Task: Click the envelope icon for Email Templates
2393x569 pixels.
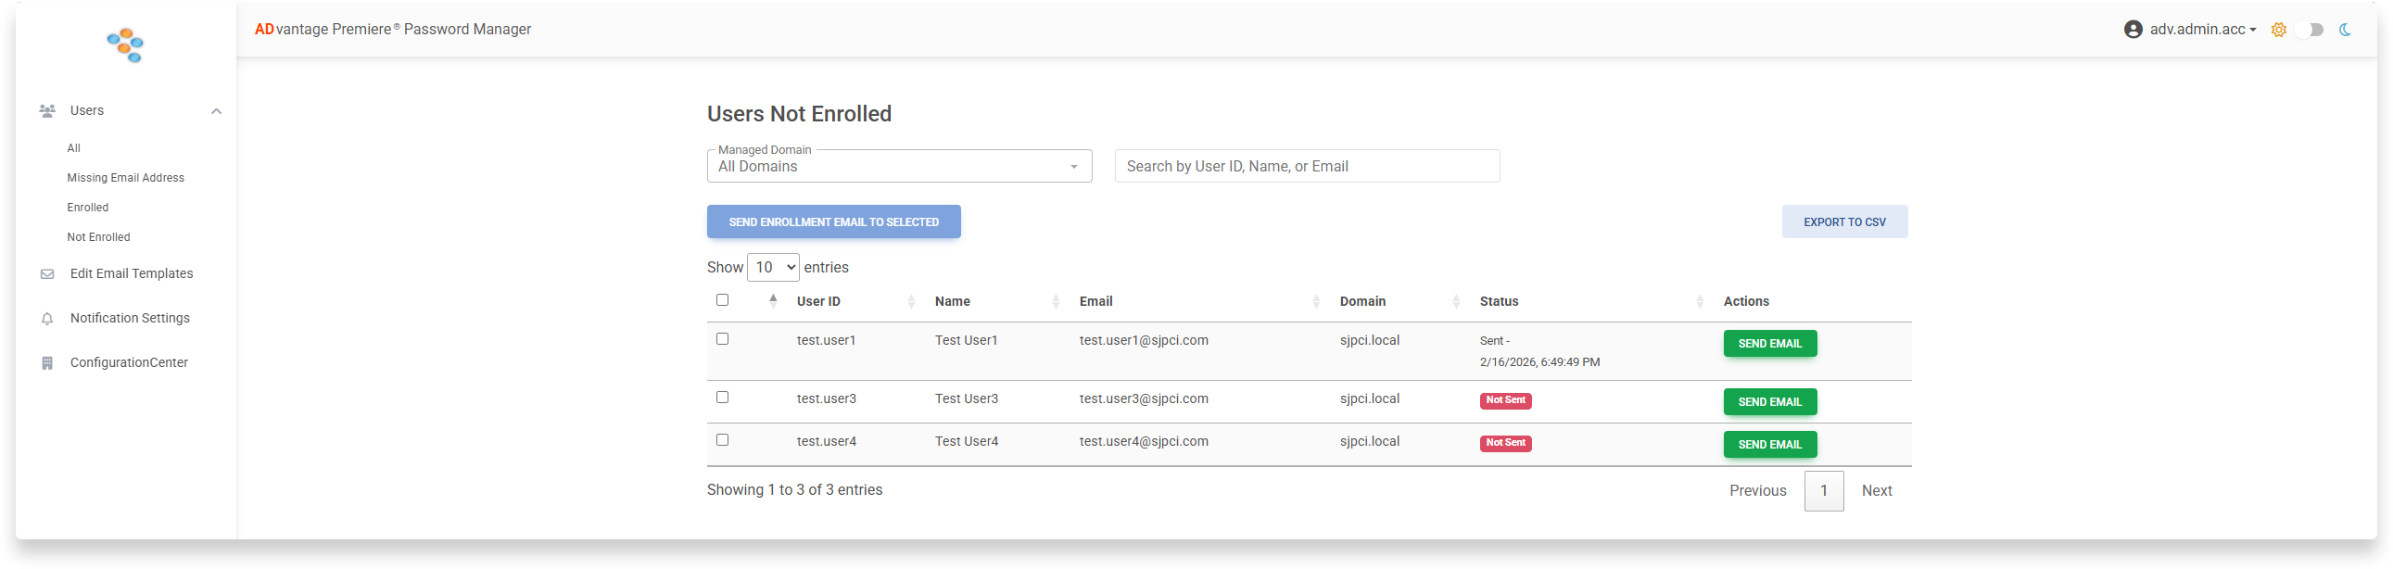Action: pyautogui.click(x=47, y=274)
